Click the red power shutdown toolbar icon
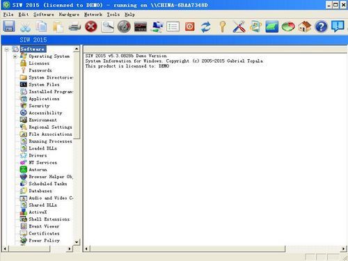Image resolution: width=348 pixels, height=261 pixels. point(189,26)
